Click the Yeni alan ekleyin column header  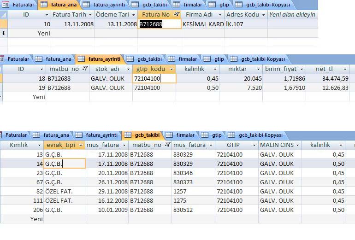292,15
